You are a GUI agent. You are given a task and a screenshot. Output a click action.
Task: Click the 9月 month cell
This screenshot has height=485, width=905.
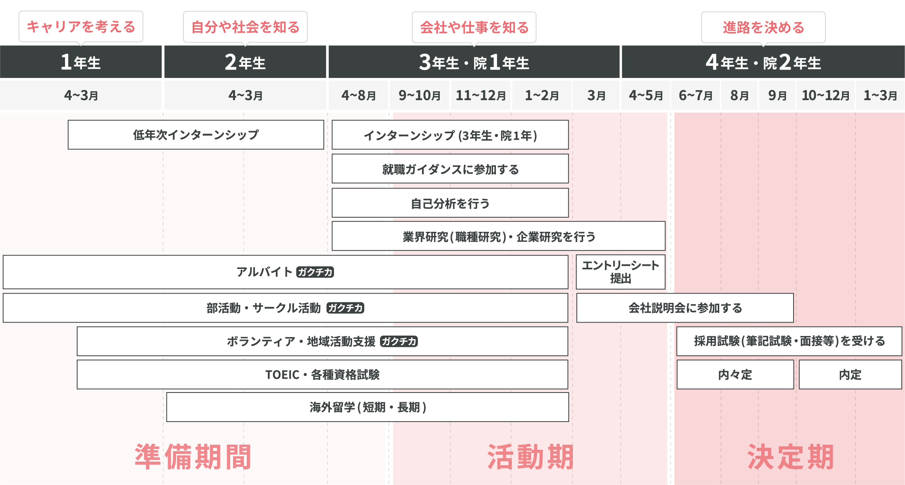[x=777, y=95]
